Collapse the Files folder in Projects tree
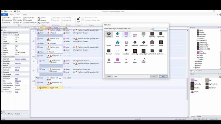The image size is (221, 124). pos(193,68)
